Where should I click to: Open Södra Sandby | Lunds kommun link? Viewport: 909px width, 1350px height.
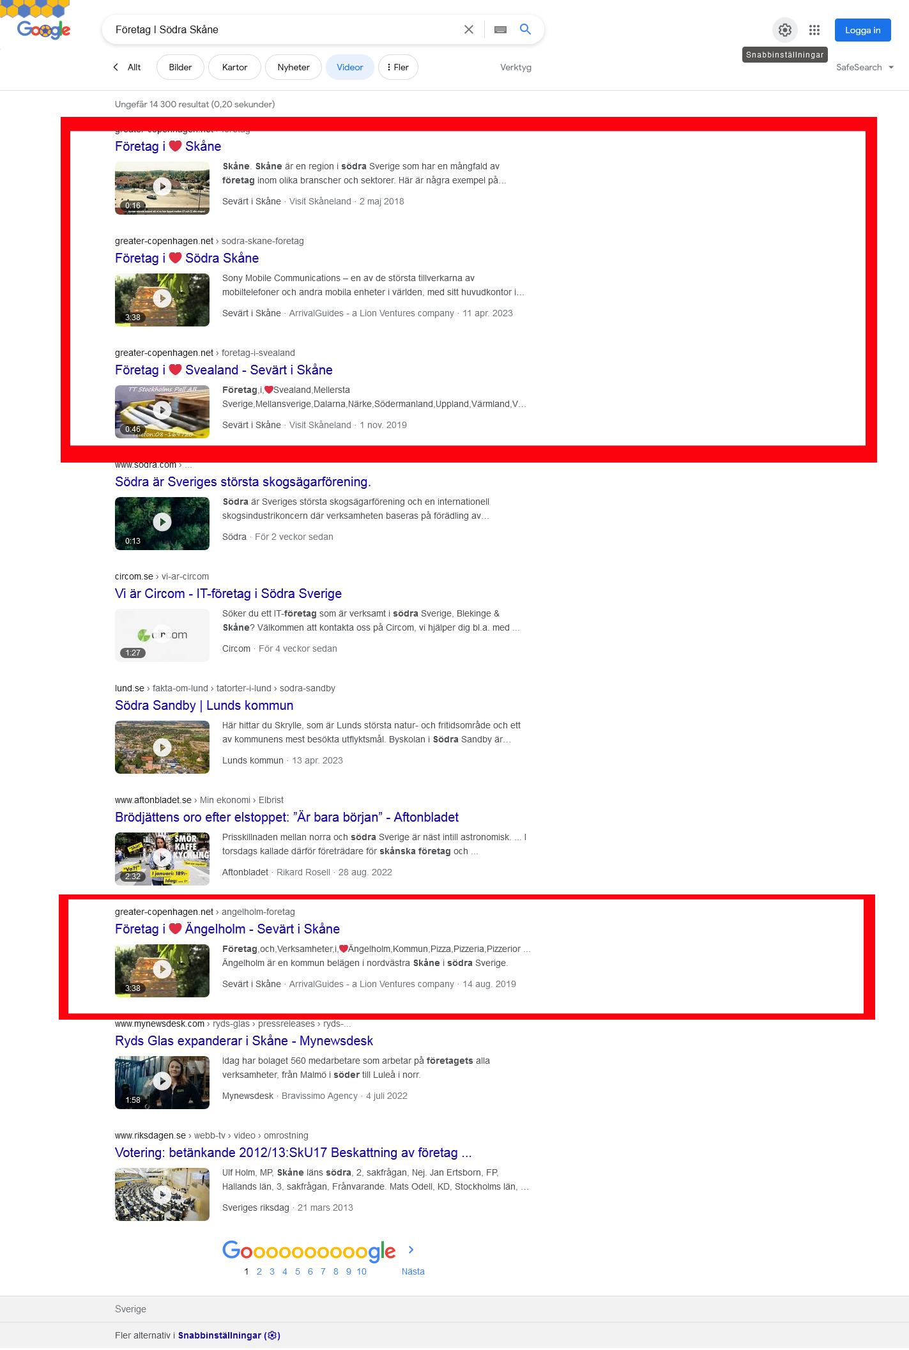tap(204, 705)
